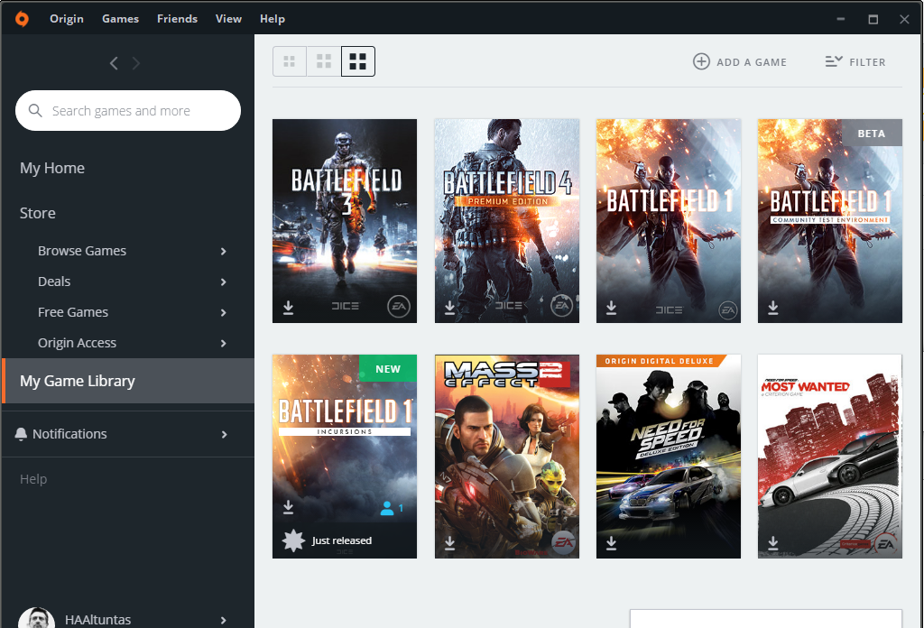The width and height of the screenshot is (924, 628).
Task: Click download arrow on Battlefield 1 tile
Action: pos(611,308)
